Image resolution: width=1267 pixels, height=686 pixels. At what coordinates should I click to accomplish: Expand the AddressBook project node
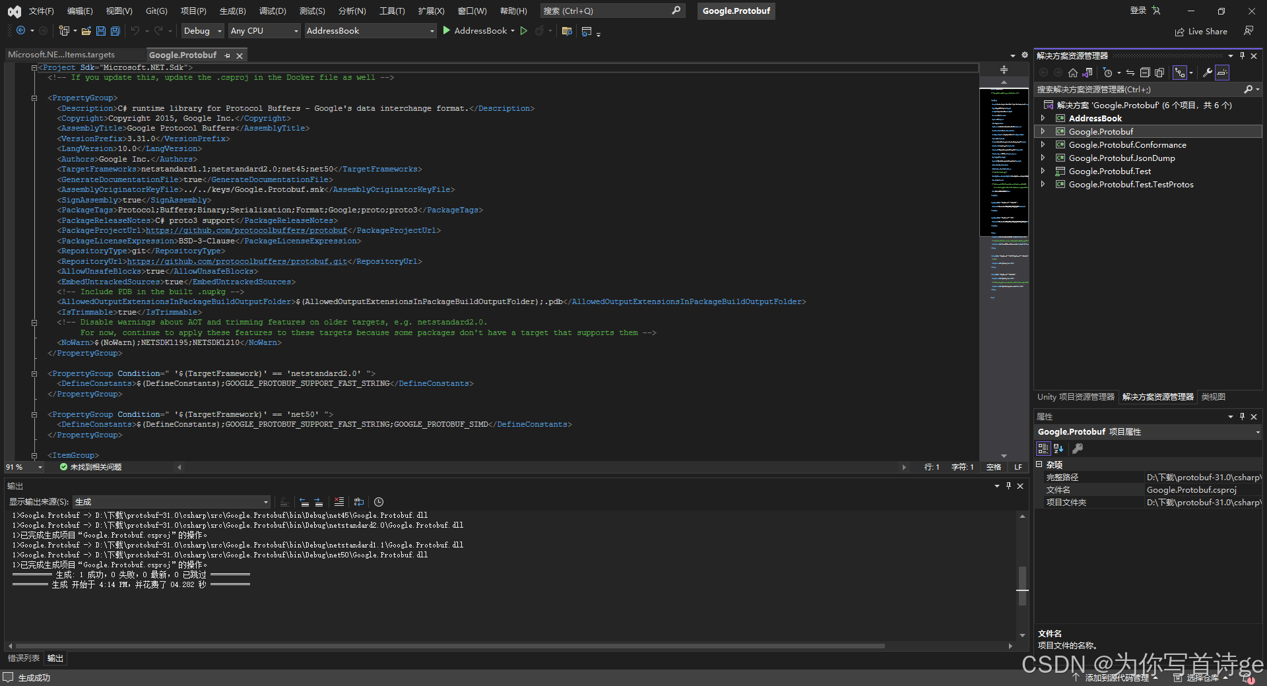1043,118
